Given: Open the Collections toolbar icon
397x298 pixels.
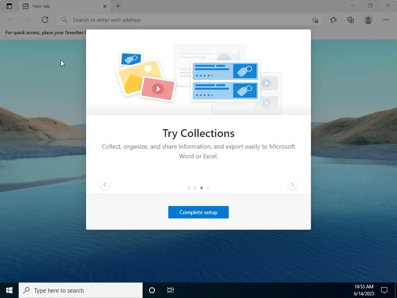Looking at the screenshot, I should click(350, 20).
